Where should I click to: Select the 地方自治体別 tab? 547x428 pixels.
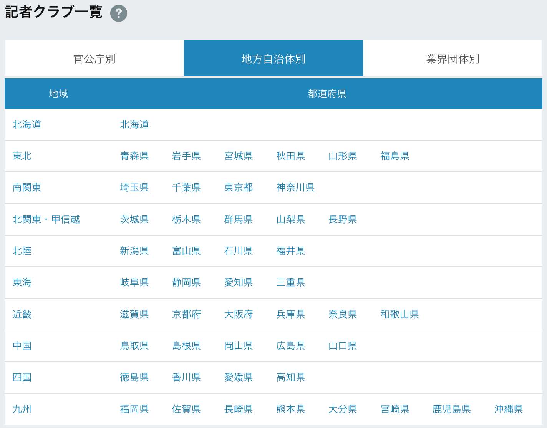[x=273, y=58]
